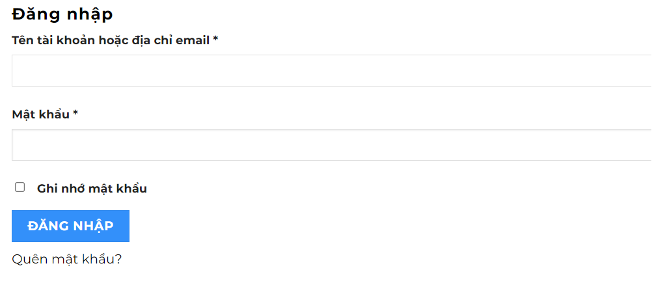Open the Quên mật khẩu? link
Image resolution: width=652 pixels, height=283 pixels.
tap(67, 259)
